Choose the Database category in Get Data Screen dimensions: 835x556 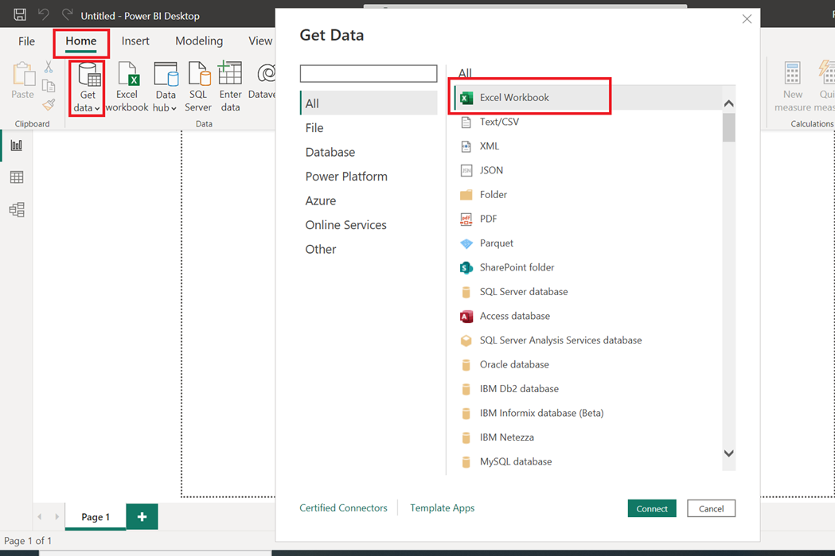tap(330, 152)
